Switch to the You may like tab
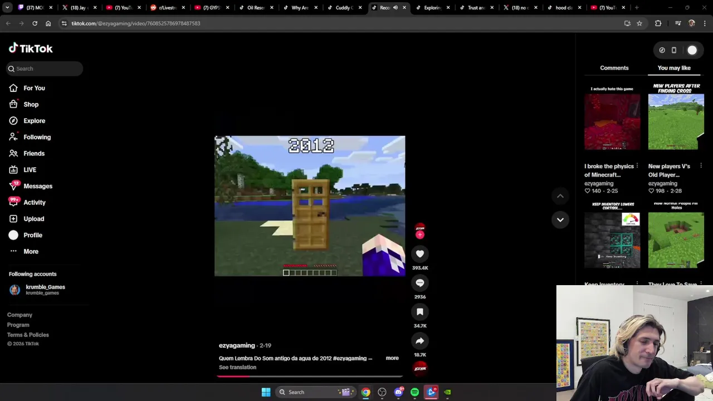The height and width of the screenshot is (401, 713). point(674,68)
